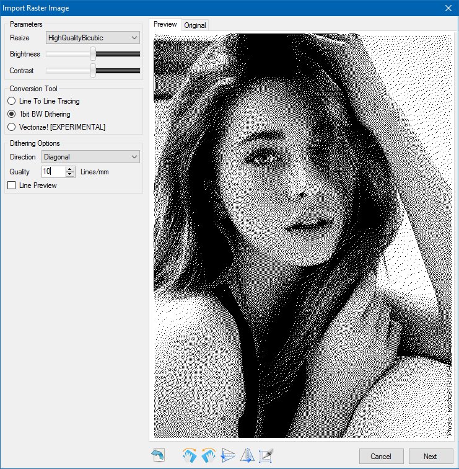The height and width of the screenshot is (469, 459).
Task: Click the Quality value field
Action: 53,171
